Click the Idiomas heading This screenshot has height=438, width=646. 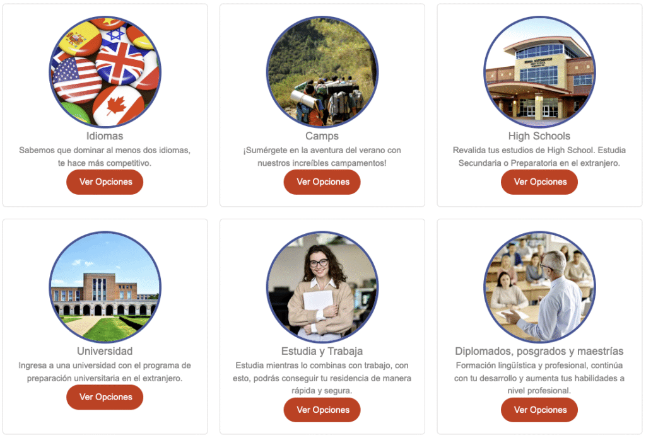[x=105, y=136]
